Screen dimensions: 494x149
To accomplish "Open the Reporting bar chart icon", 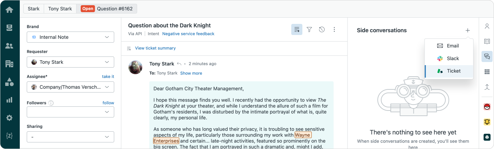I will click(x=9, y=100).
